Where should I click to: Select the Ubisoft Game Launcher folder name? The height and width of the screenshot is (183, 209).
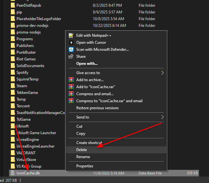pyautogui.click(x=36, y=133)
